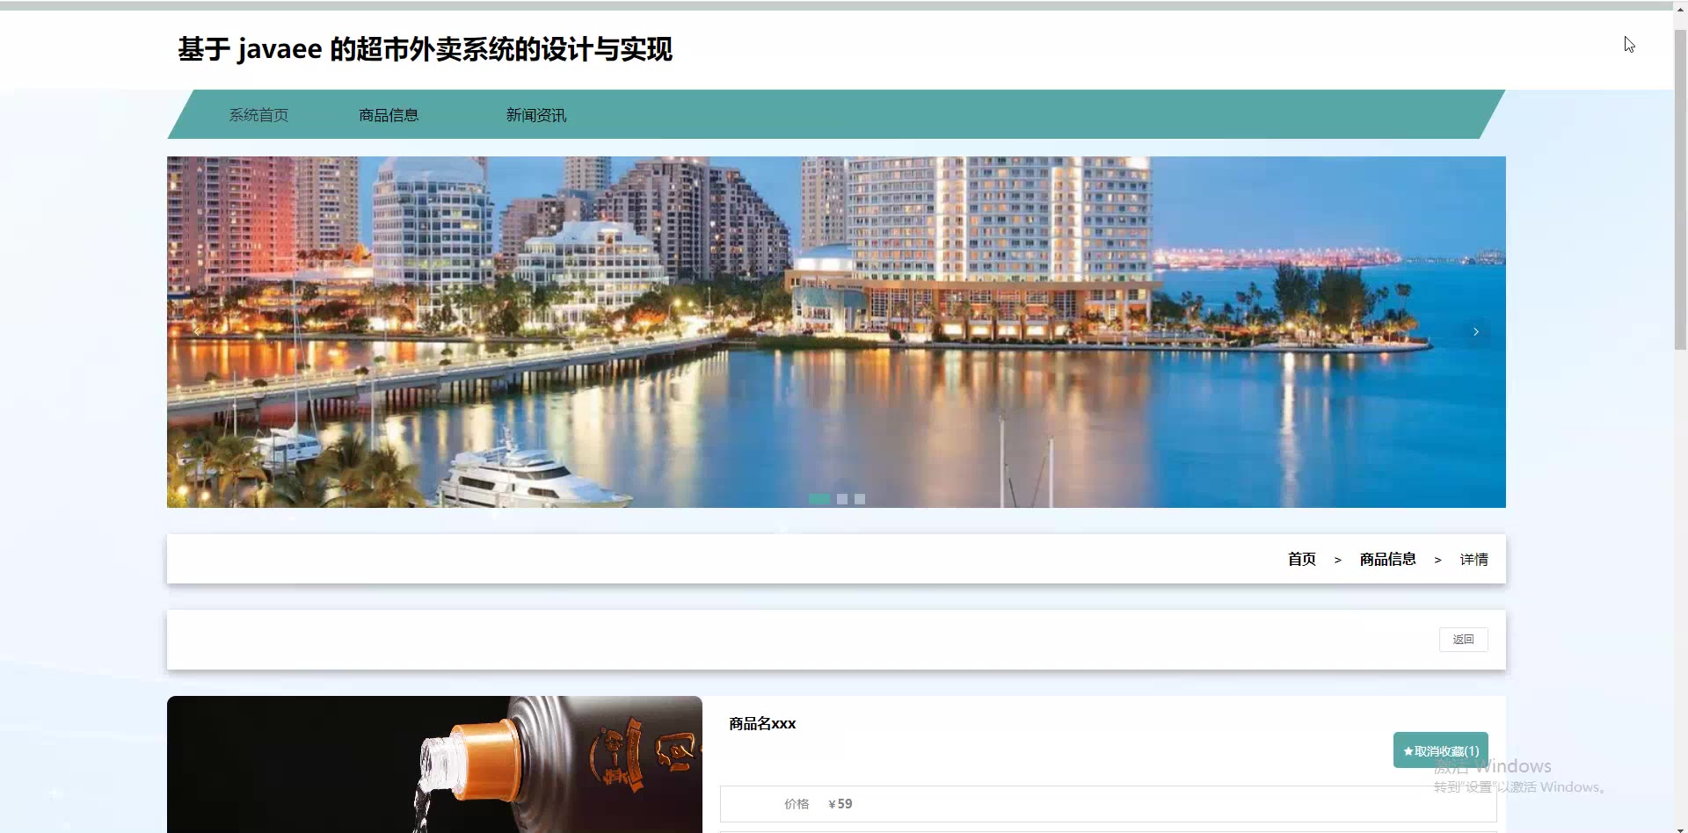
Task: Advance the carousel with the right arrow
Action: pos(1476,331)
